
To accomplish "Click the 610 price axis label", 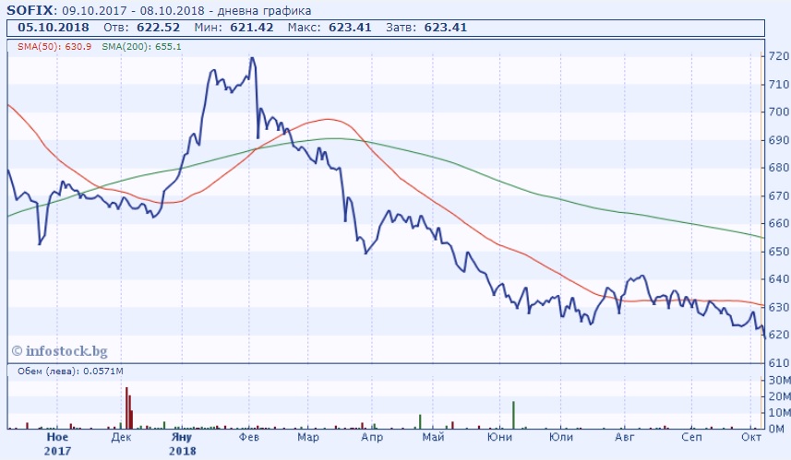I will pos(779,363).
